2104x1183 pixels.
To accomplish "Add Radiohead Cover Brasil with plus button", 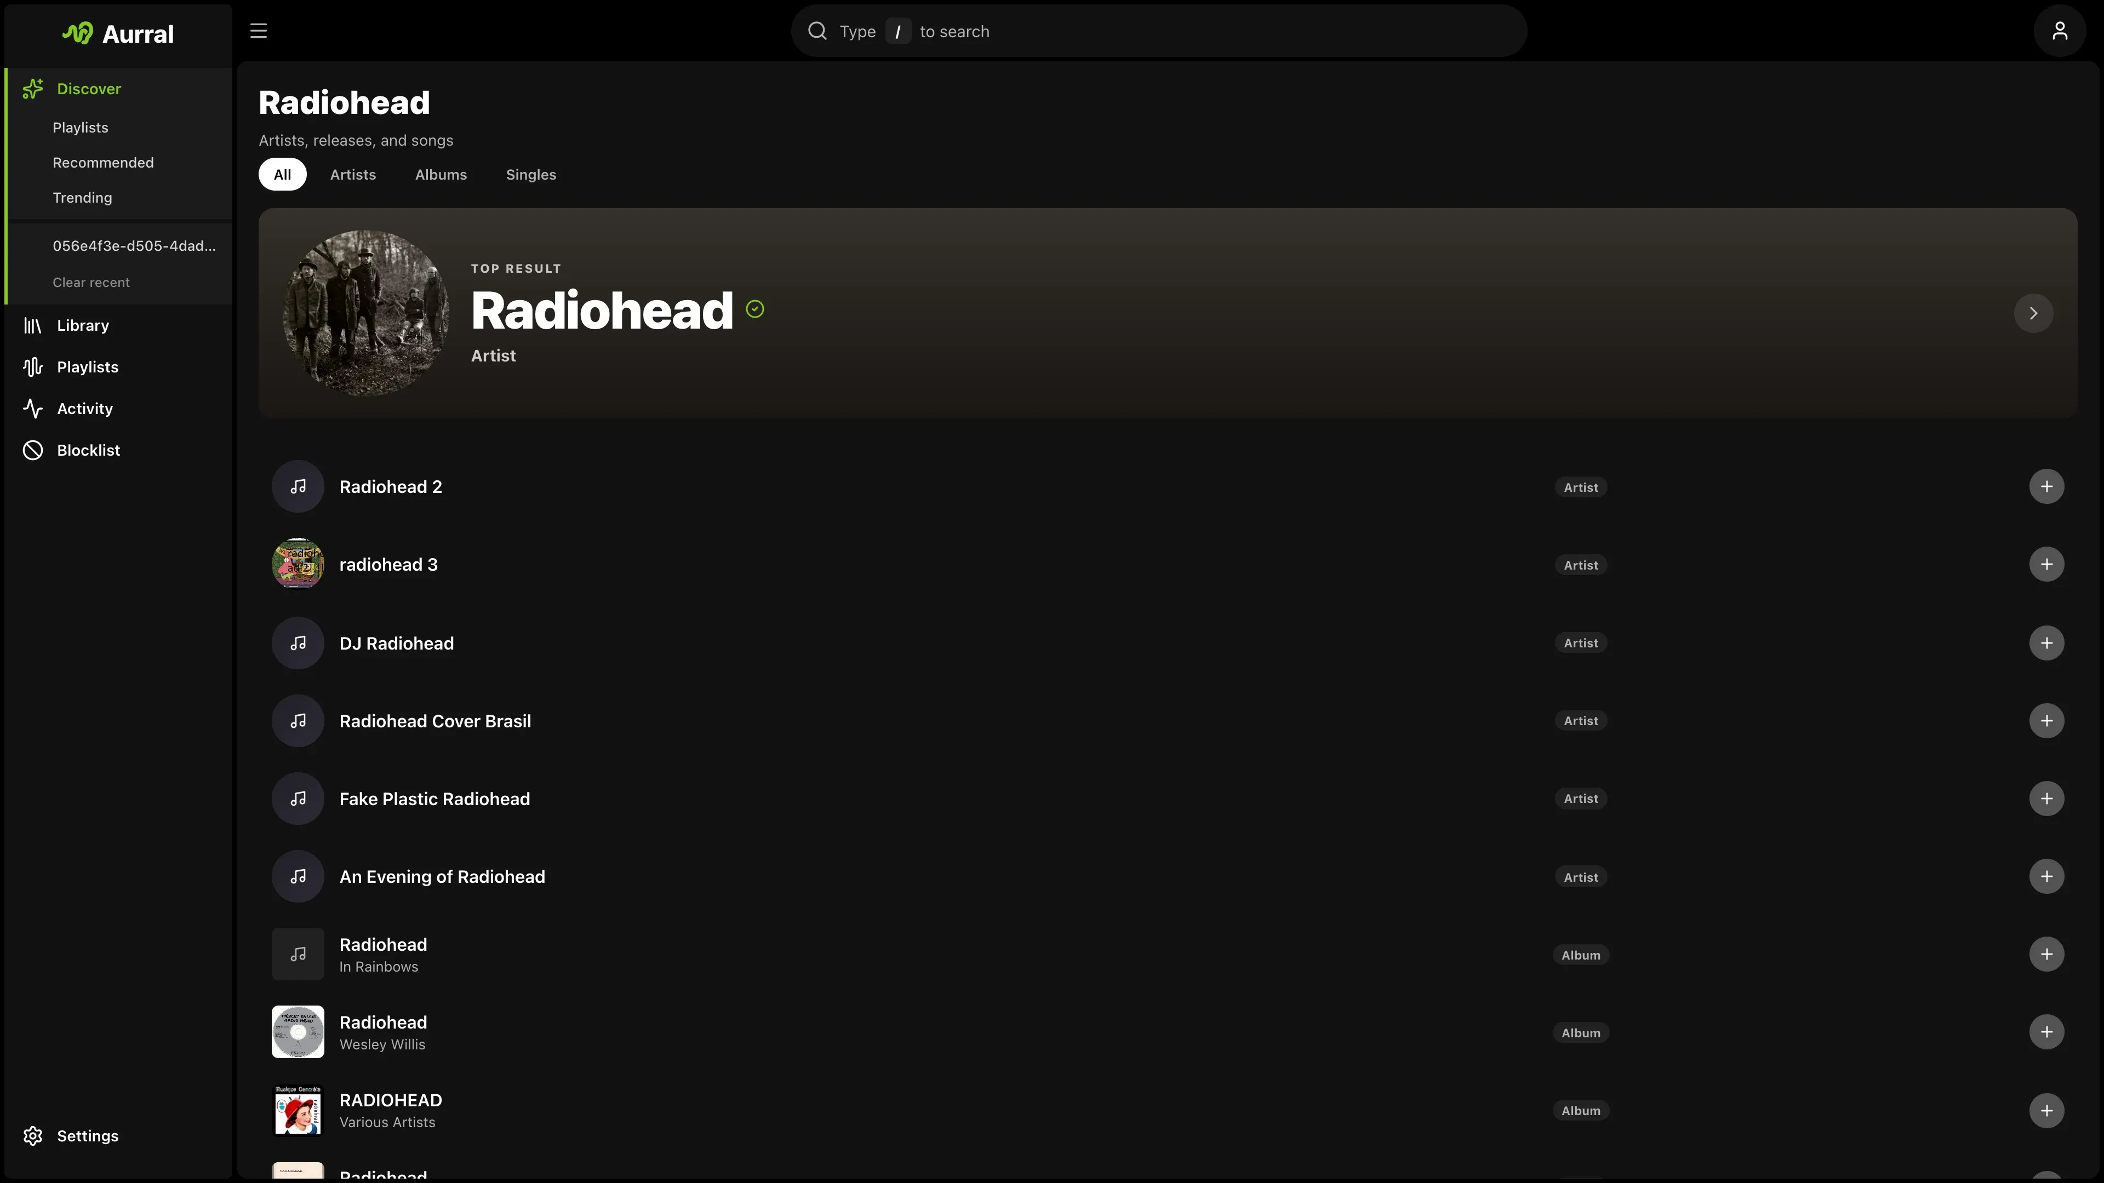I will click(2046, 721).
